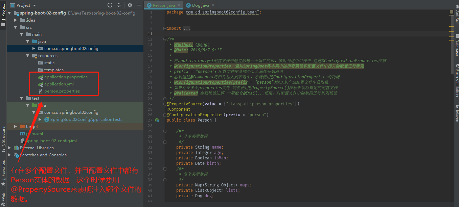459x207 pixels.
Task: Click SpringBoot02ConfigApplicationTests class icon
Action: point(47,120)
